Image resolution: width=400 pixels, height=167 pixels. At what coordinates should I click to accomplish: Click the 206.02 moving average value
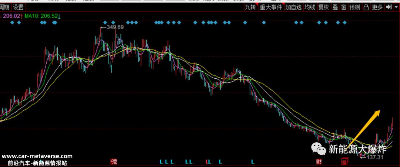[x=11, y=16]
